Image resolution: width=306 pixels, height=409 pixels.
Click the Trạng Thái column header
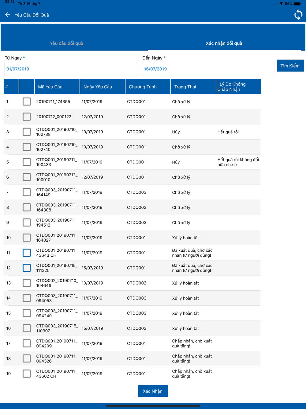193,86
